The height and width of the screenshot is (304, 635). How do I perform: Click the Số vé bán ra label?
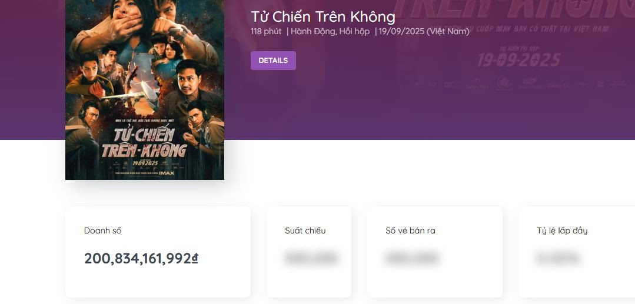[410, 230]
